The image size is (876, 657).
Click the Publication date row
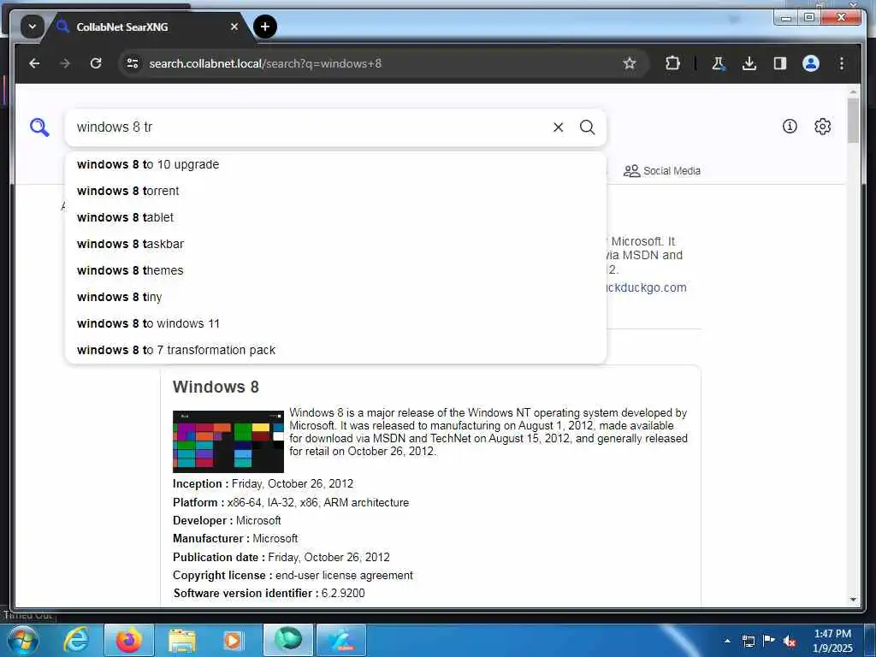[281, 557]
